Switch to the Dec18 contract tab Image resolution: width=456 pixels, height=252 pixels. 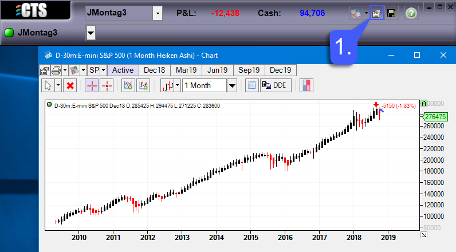point(155,70)
